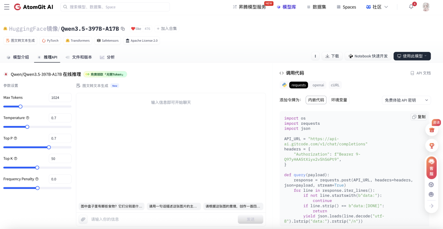Click the HuggingFace mirror emoji icon
The width and height of the screenshot is (443, 229).
(5, 29)
